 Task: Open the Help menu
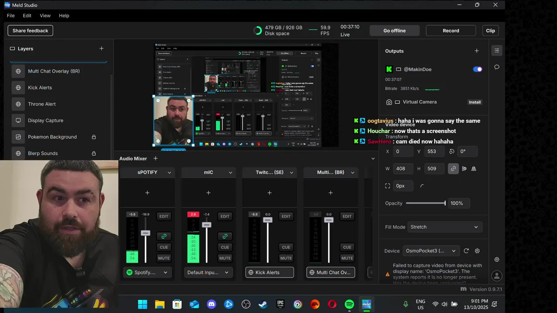[x=64, y=16]
